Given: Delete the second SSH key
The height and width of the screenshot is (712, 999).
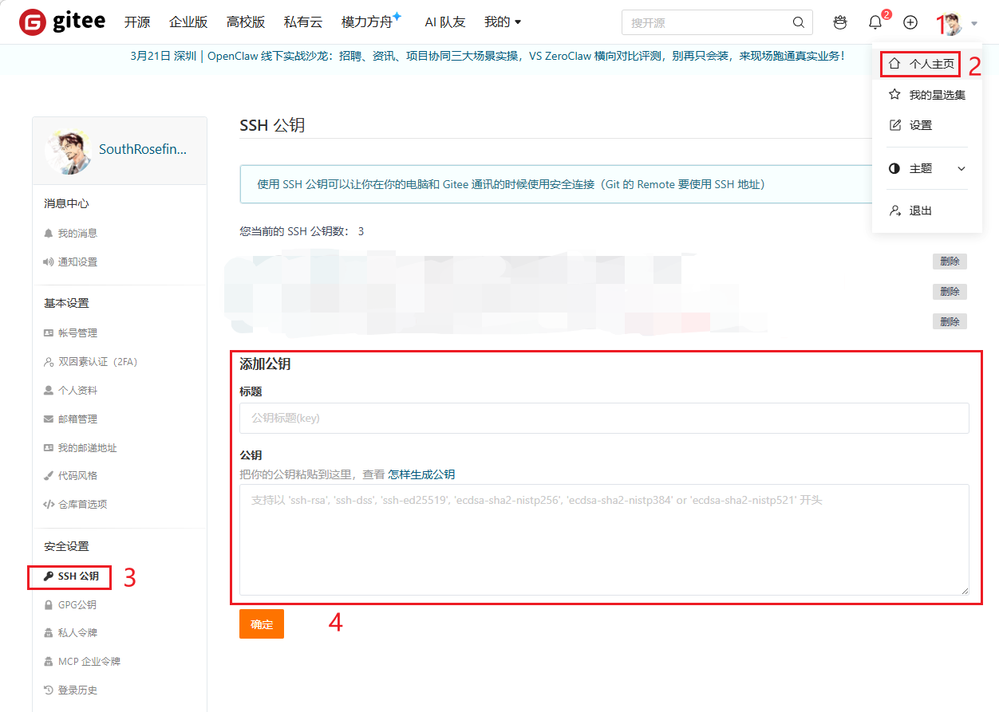Looking at the screenshot, I should click(950, 292).
